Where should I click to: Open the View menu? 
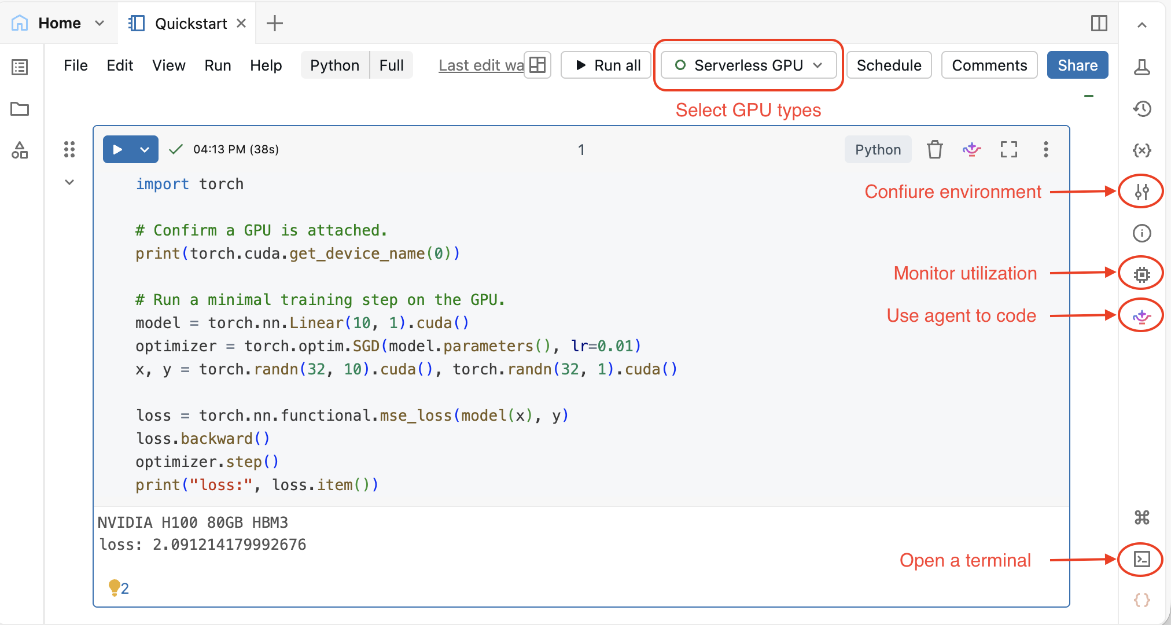click(x=169, y=65)
